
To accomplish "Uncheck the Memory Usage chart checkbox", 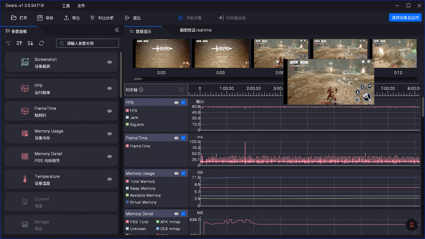I will pos(183,173).
